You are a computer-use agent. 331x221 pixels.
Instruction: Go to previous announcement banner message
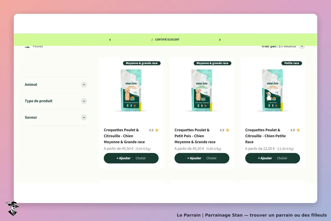click(x=110, y=40)
